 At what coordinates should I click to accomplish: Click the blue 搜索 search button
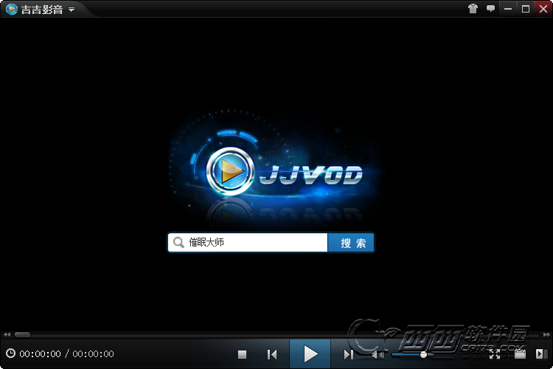(351, 243)
